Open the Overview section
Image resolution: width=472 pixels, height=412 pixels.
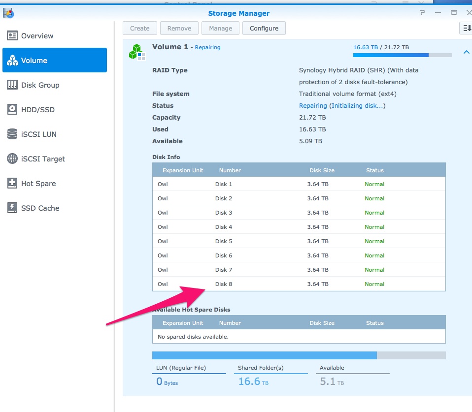point(55,36)
